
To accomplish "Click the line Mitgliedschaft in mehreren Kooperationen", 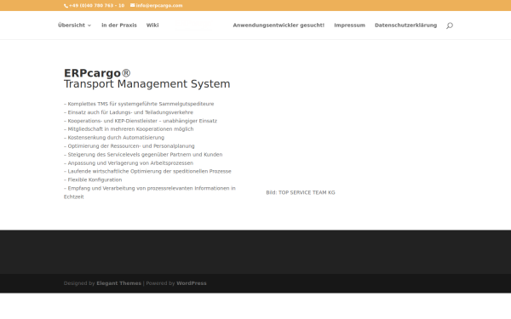I will click(129, 129).
